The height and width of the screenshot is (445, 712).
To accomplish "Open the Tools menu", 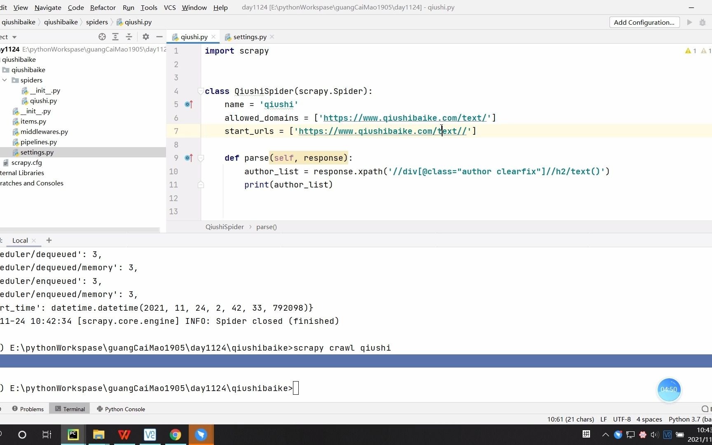I will pyautogui.click(x=149, y=7).
